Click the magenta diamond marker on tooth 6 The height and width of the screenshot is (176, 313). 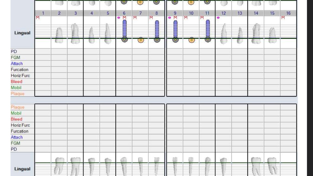[x=119, y=18]
